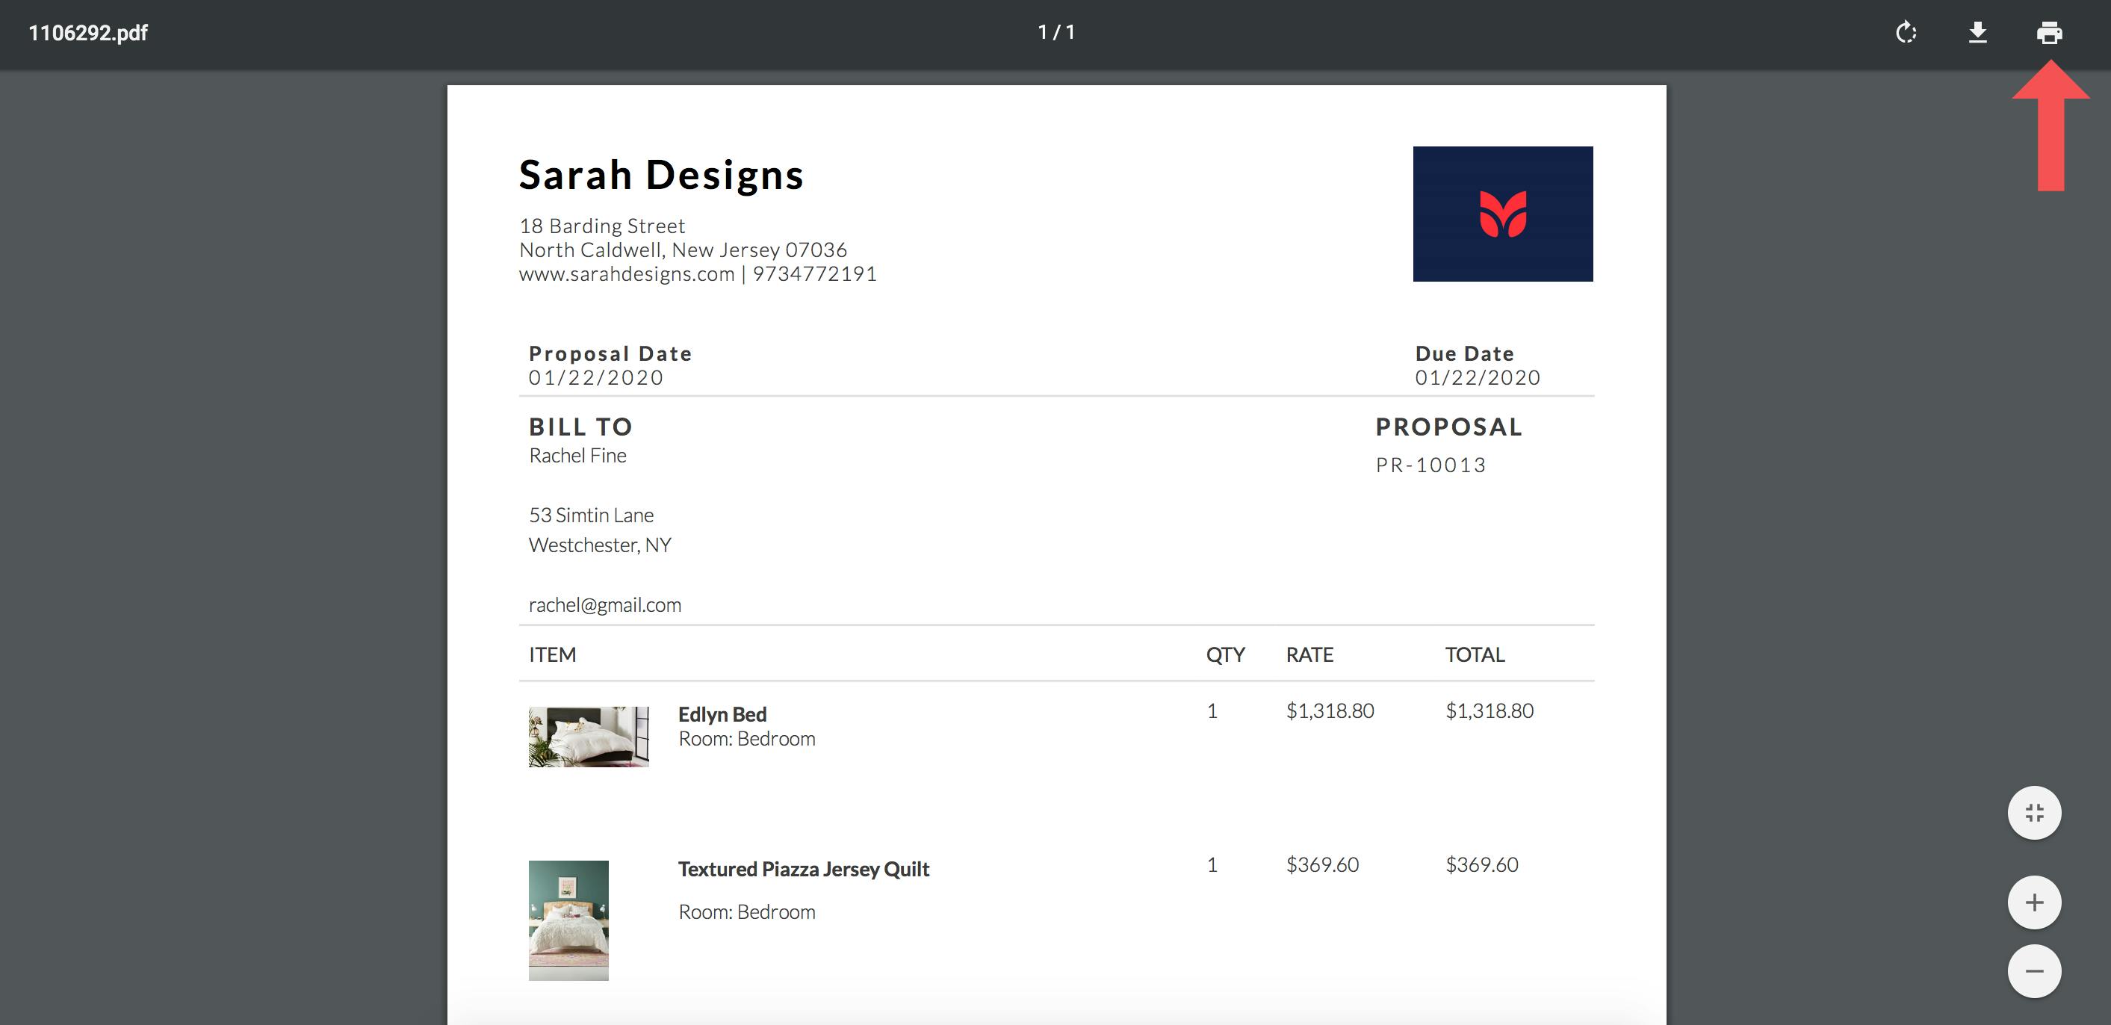Screen dimensions: 2111x1025
Task: Select the $1,318.80 total for Edlyn Bed
Action: point(1491,711)
